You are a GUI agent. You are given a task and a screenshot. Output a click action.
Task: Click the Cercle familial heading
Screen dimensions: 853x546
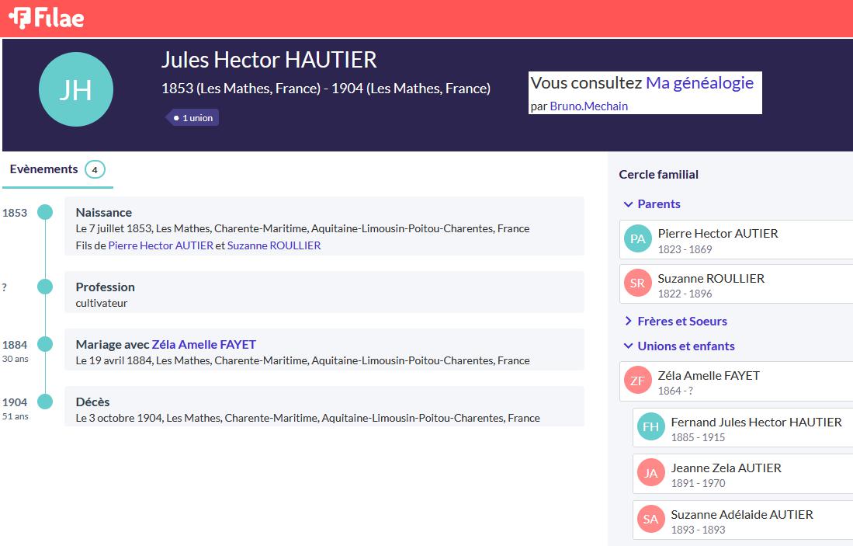pos(659,175)
